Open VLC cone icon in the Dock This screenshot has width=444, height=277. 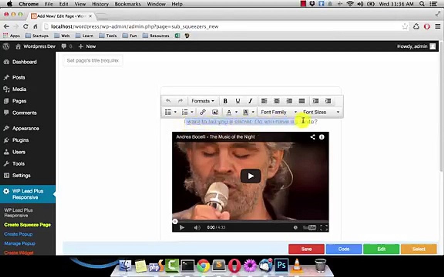click(x=297, y=265)
